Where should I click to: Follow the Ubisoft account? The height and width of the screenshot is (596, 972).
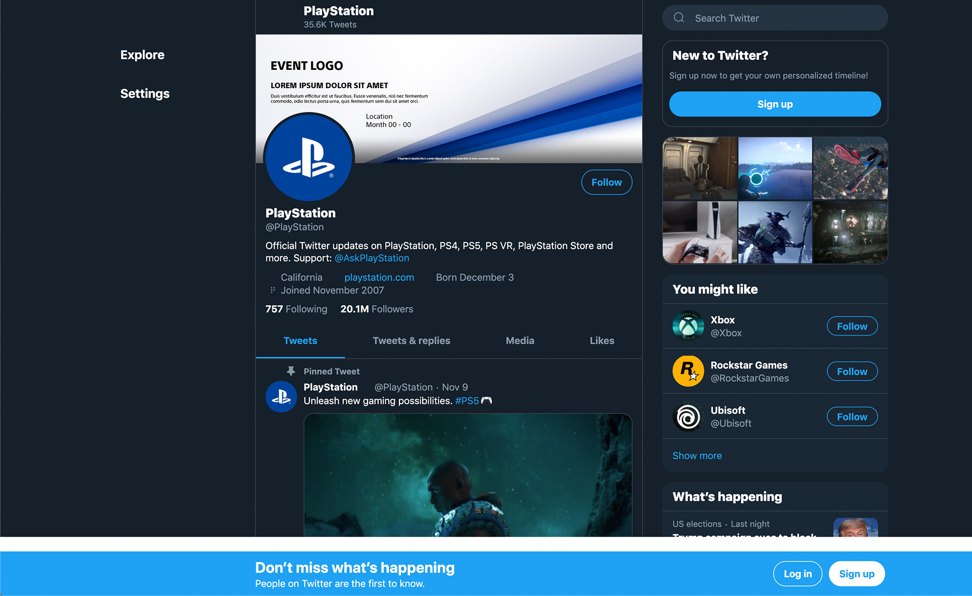852,416
